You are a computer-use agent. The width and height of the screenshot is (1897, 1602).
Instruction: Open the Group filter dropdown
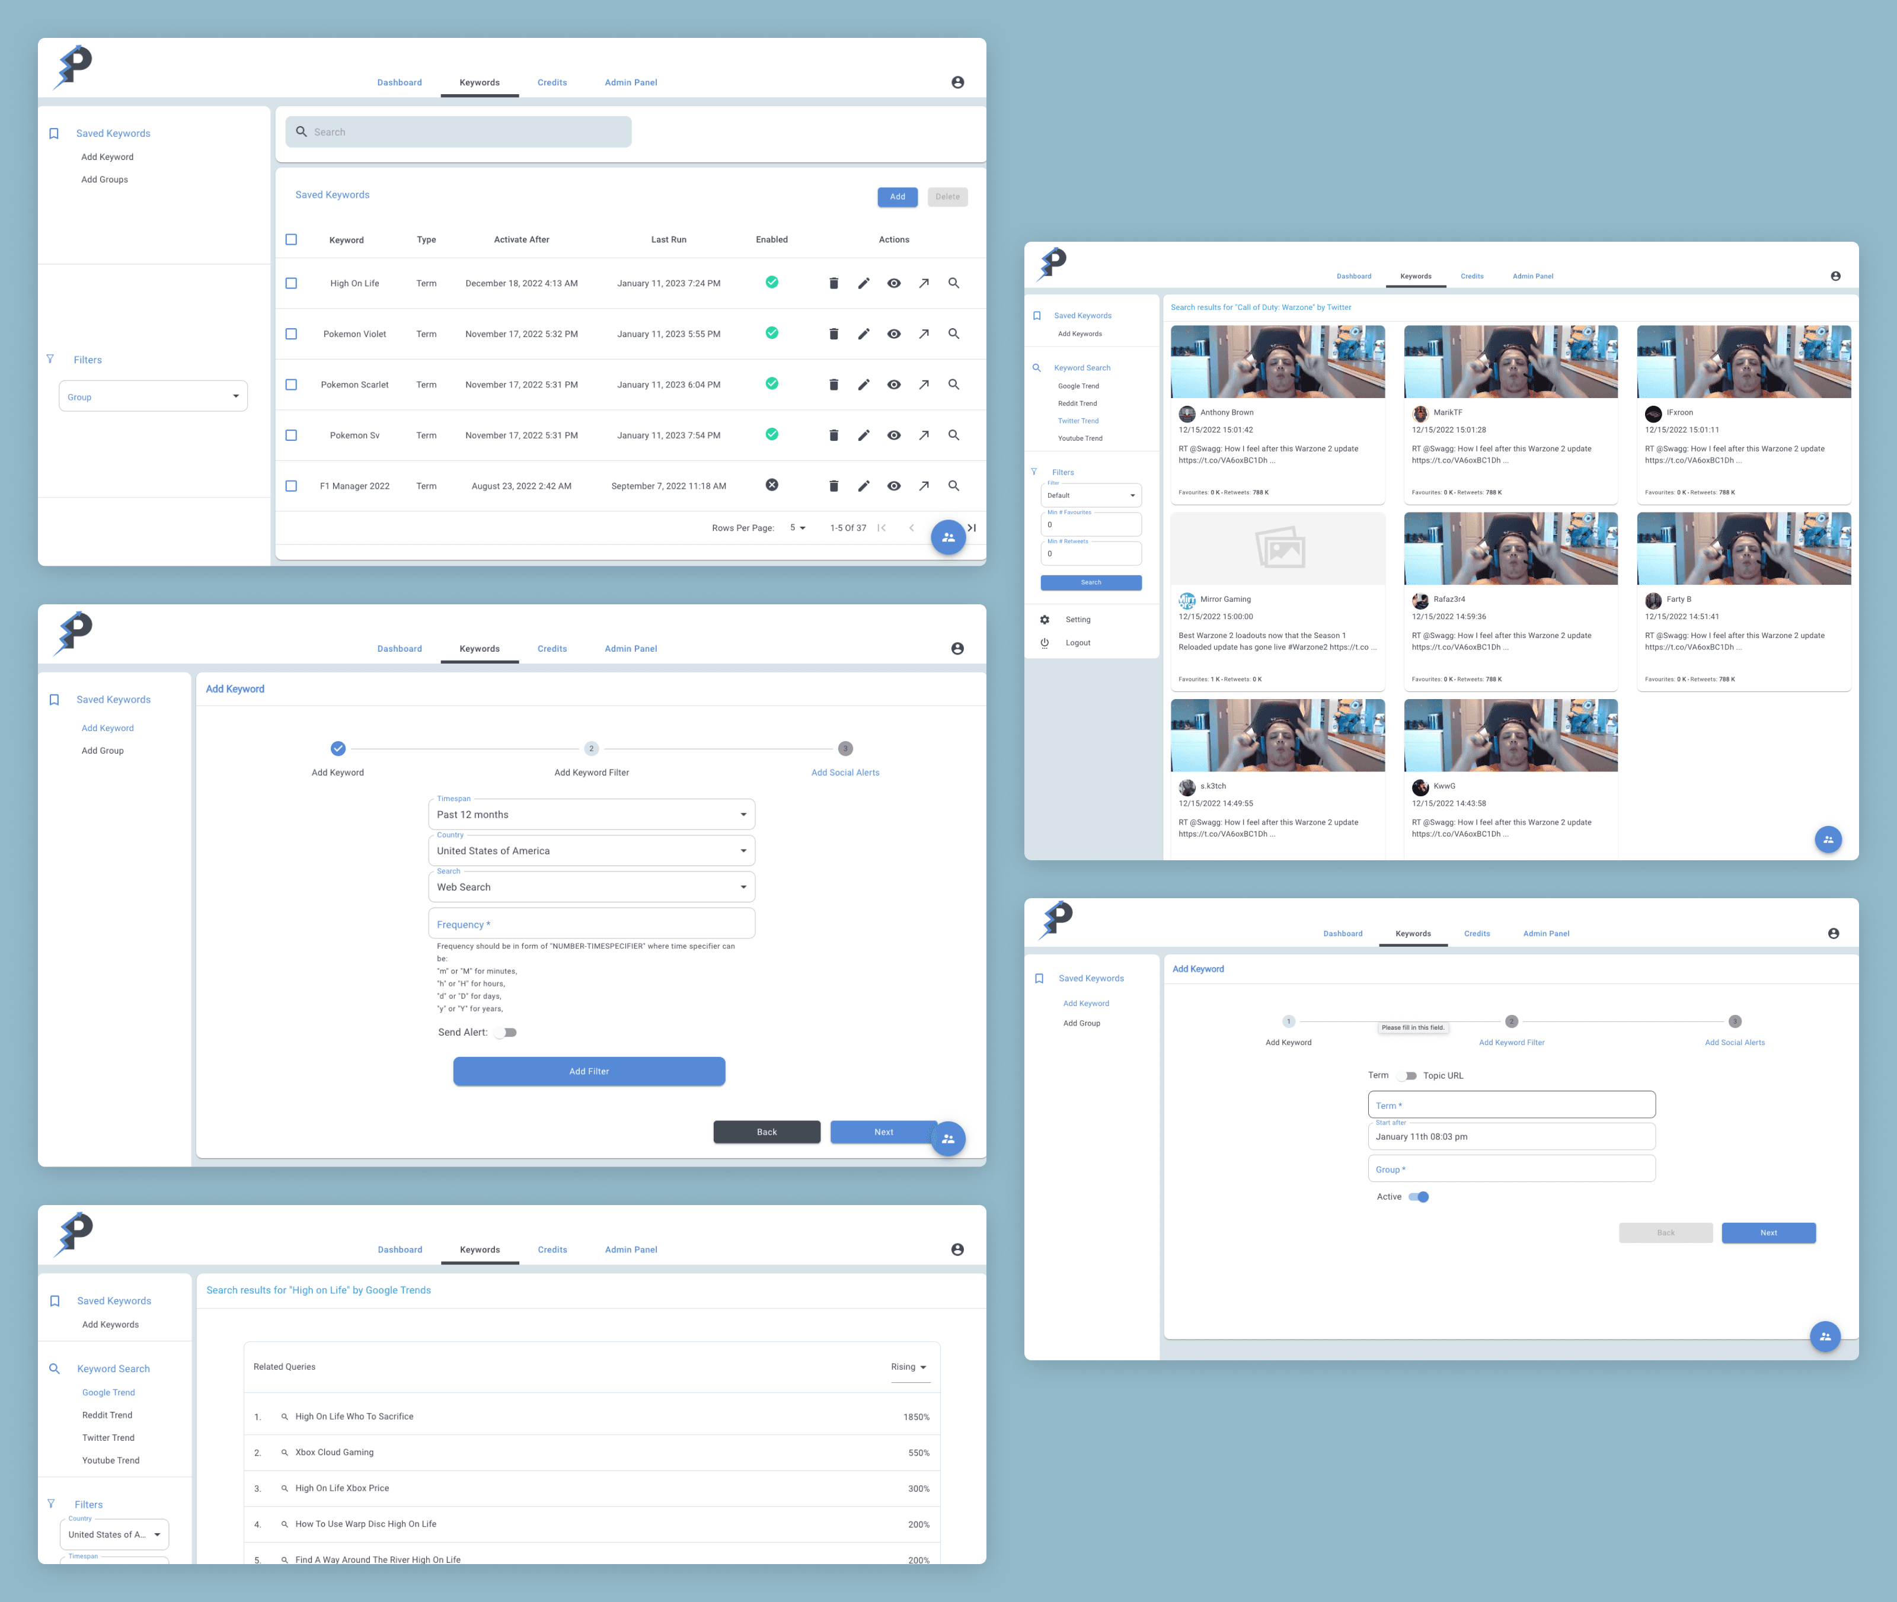(152, 397)
